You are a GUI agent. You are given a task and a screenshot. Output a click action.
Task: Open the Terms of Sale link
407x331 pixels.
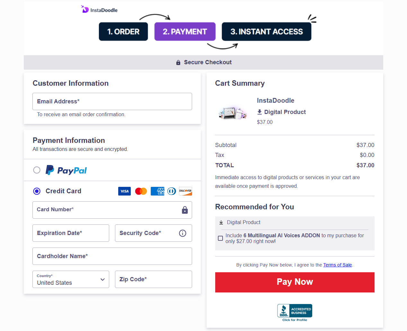pos(337,265)
